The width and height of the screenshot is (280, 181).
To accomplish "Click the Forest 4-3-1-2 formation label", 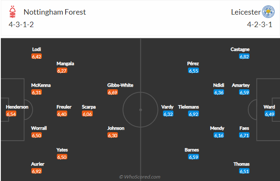I will point(21,24).
